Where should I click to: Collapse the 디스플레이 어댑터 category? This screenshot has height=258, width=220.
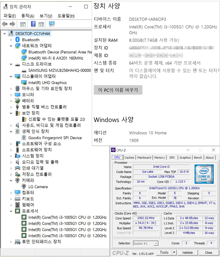pos(11,77)
